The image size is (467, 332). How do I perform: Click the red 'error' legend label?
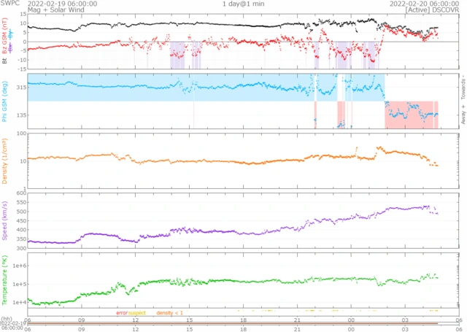(x=122, y=313)
